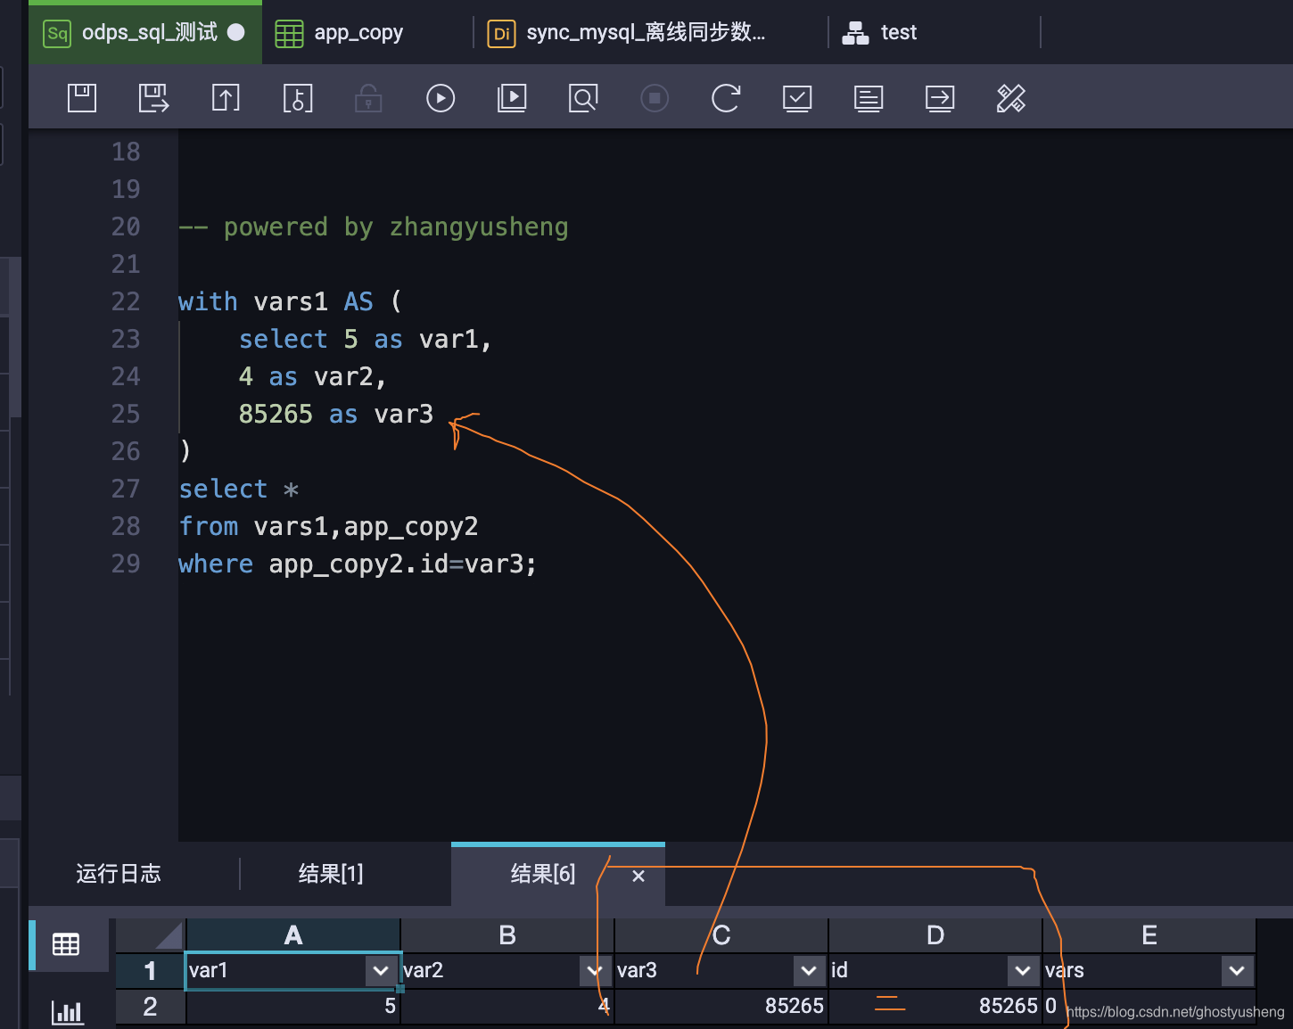Click the magnifier Cost Estimate icon
This screenshot has height=1029, width=1293.
(583, 97)
